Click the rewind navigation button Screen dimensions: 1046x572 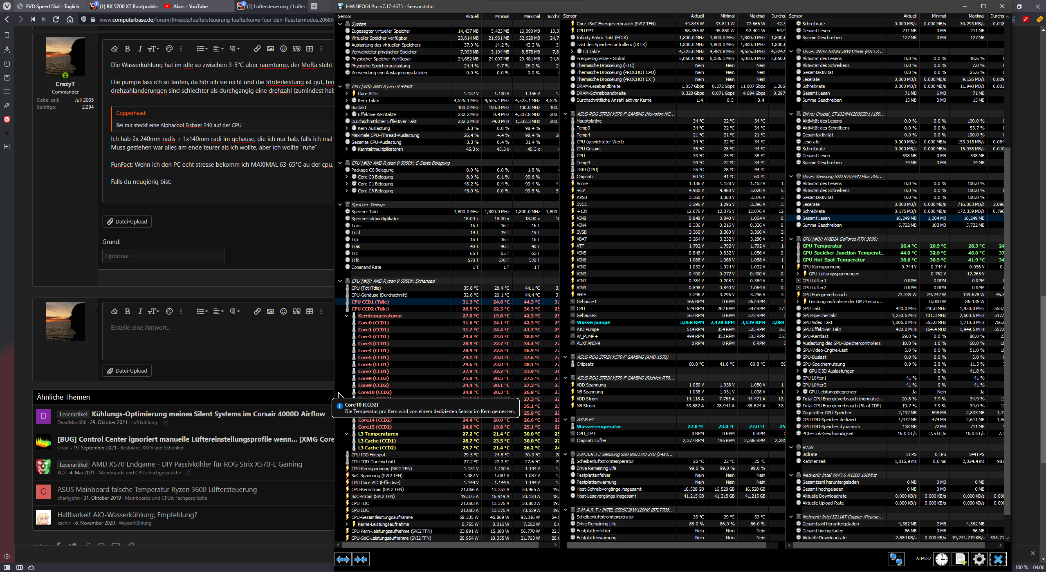[x=33, y=19]
